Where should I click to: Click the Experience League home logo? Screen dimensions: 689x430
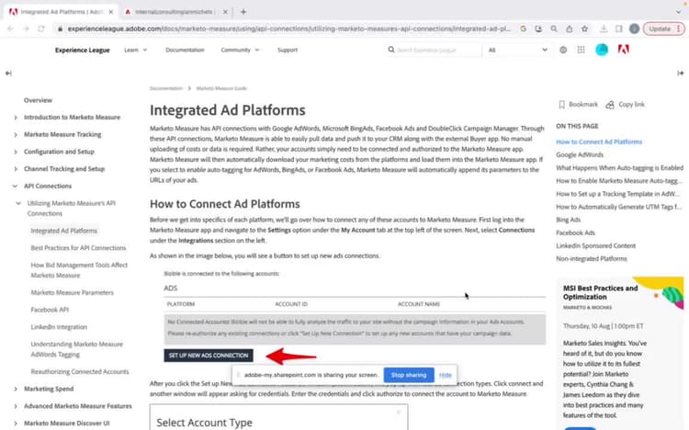coord(82,51)
